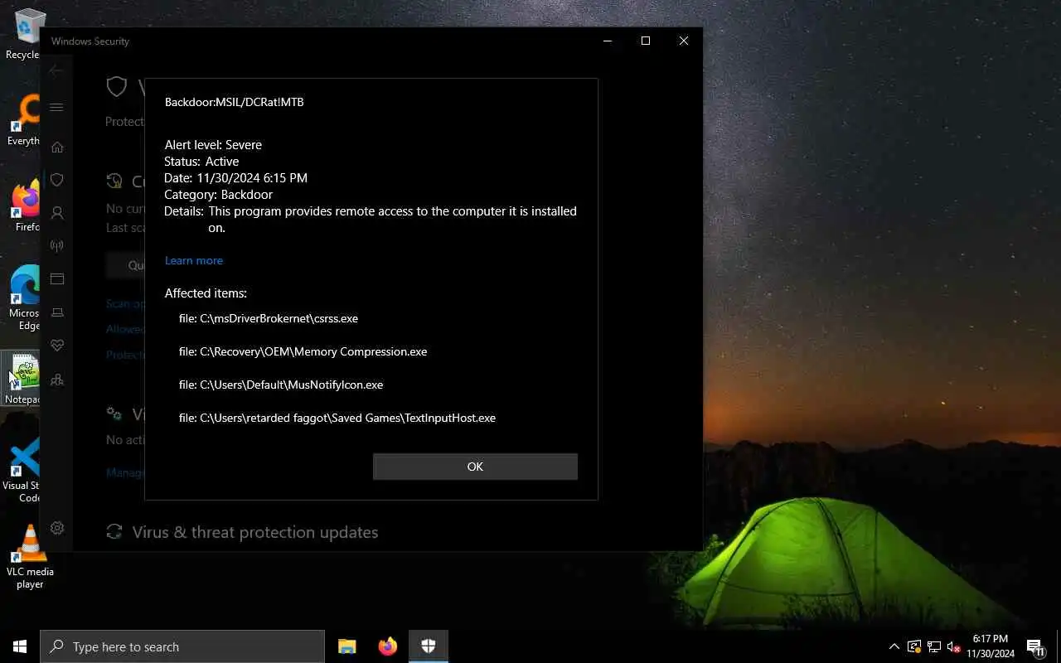Click the Alert level: Severe text
The width and height of the screenshot is (1061, 663).
pos(213,144)
